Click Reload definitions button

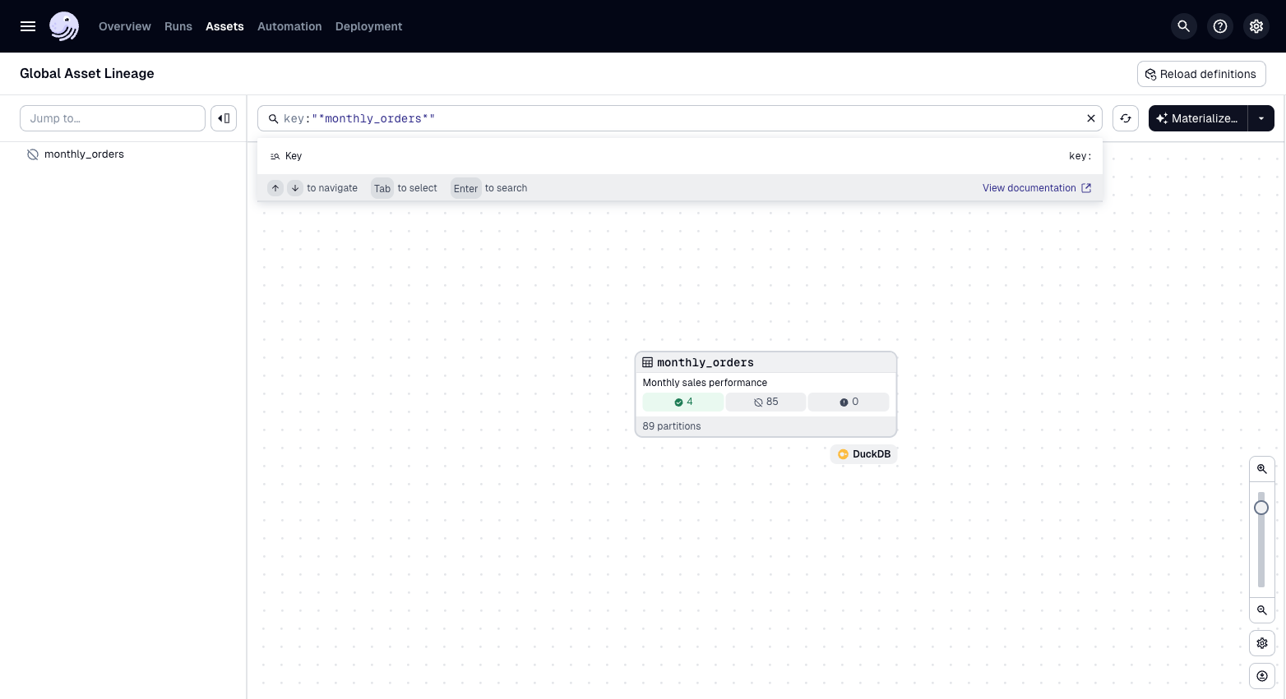(1200, 74)
